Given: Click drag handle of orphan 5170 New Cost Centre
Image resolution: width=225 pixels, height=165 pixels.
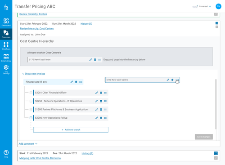Looking at the screenshot, I should (x=100, y=60).
